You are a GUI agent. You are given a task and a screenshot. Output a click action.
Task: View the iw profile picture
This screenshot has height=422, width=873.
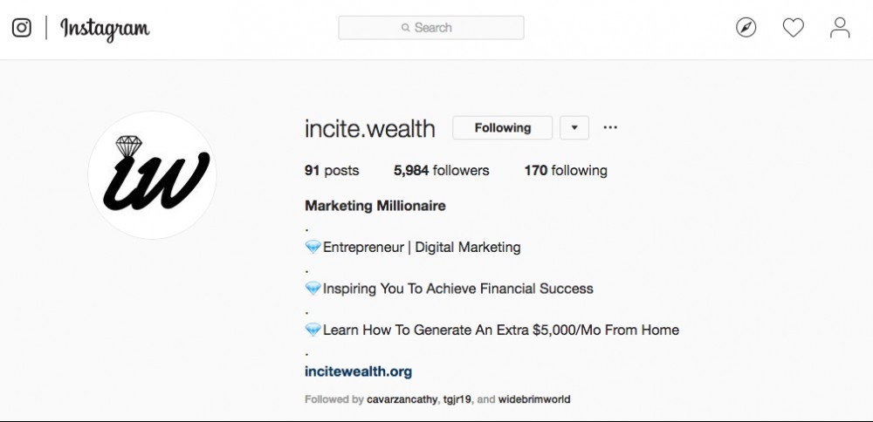(x=152, y=175)
